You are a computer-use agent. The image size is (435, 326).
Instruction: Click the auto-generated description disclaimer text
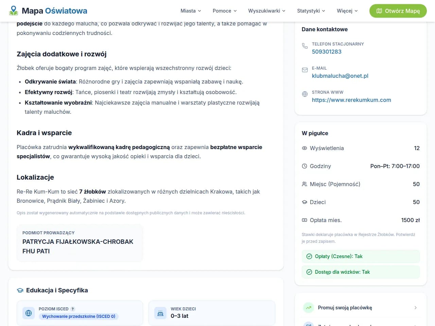[131, 213]
